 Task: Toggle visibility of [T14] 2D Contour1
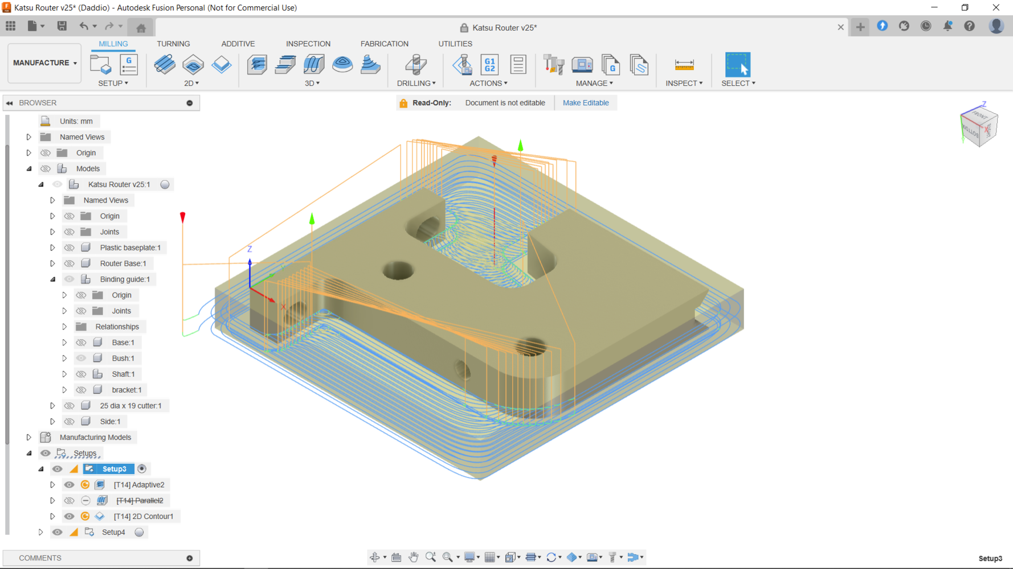click(x=69, y=517)
